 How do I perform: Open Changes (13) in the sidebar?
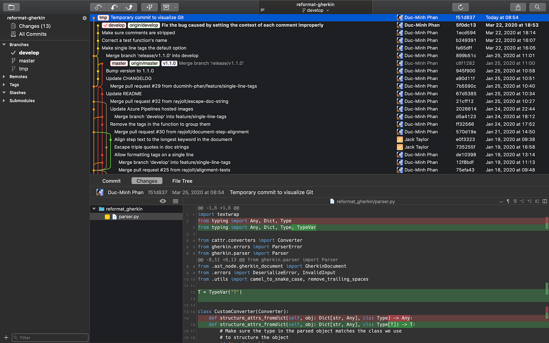coord(35,26)
